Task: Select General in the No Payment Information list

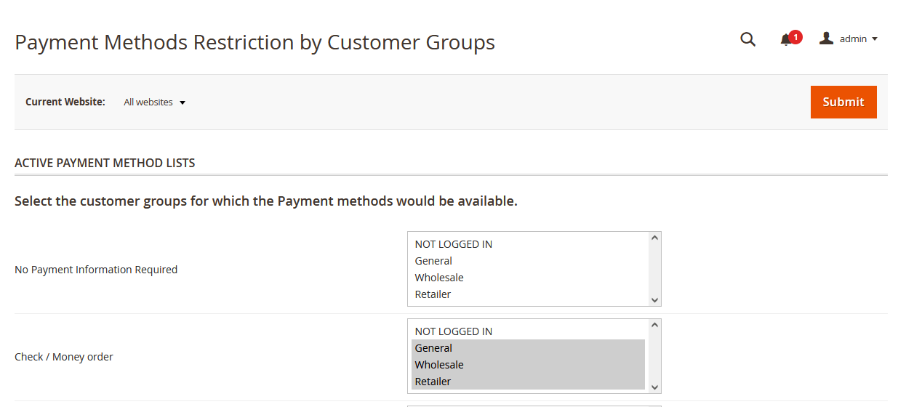Action: coord(433,261)
